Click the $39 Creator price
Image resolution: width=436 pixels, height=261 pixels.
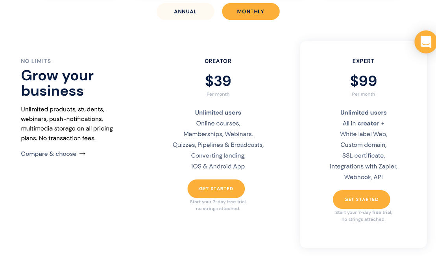[x=218, y=81]
